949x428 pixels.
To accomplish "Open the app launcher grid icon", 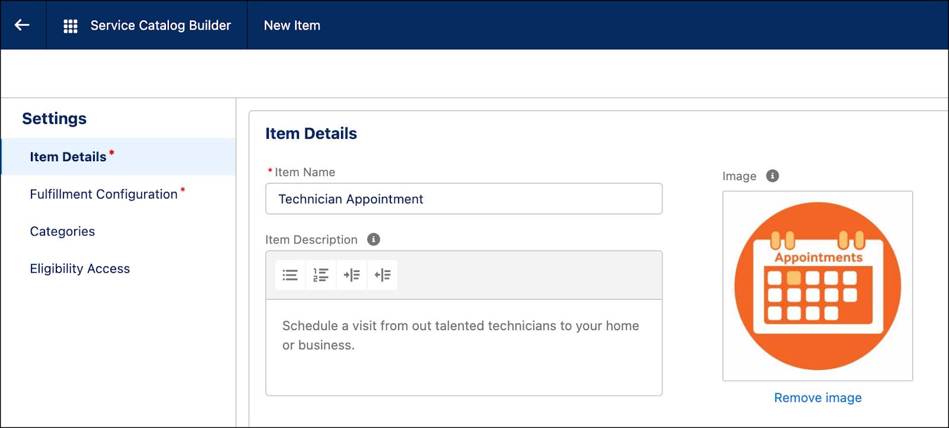I will pyautogui.click(x=71, y=26).
